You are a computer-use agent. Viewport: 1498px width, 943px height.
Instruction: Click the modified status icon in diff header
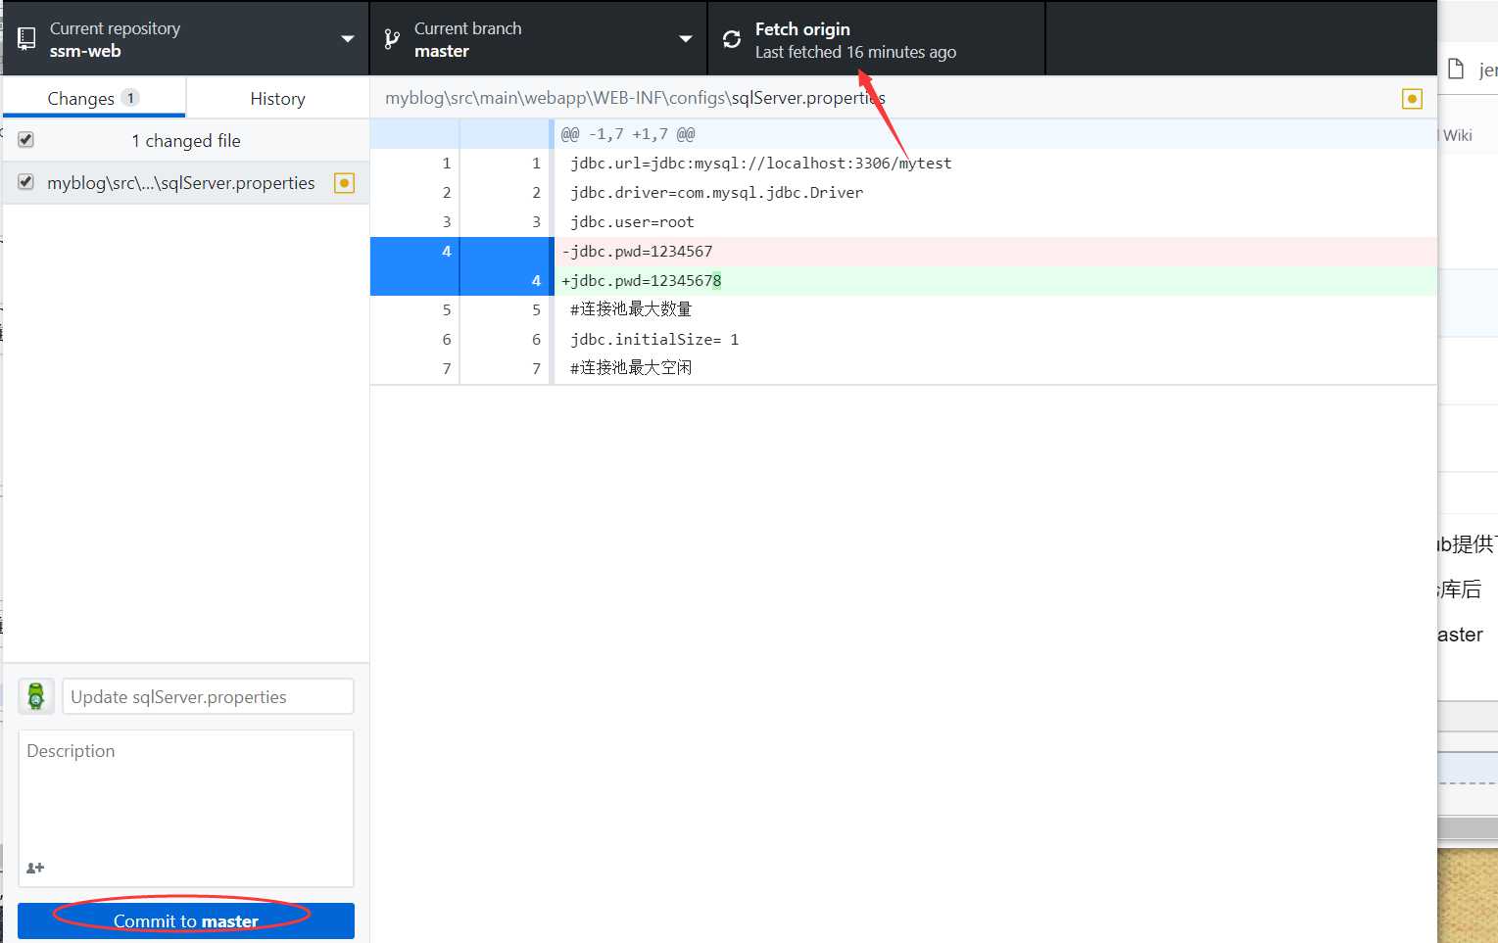1412,98
